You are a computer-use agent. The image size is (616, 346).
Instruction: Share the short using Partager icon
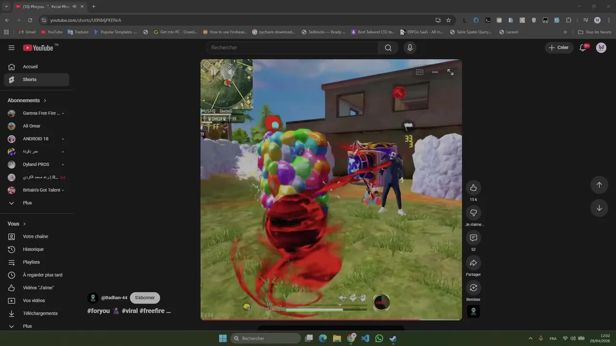[x=473, y=263]
